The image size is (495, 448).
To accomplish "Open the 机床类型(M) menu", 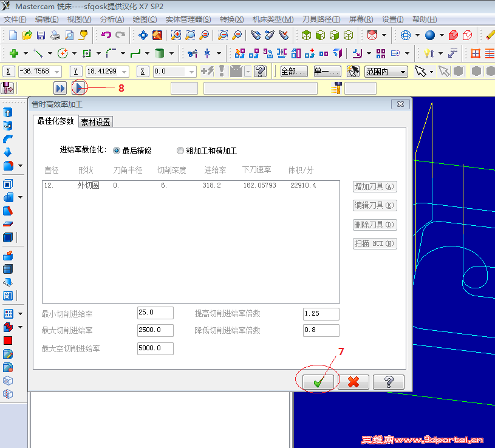I will click(x=273, y=19).
